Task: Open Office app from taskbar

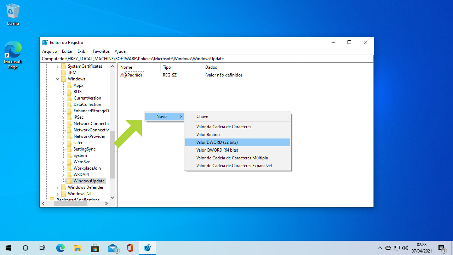Action: (x=130, y=248)
